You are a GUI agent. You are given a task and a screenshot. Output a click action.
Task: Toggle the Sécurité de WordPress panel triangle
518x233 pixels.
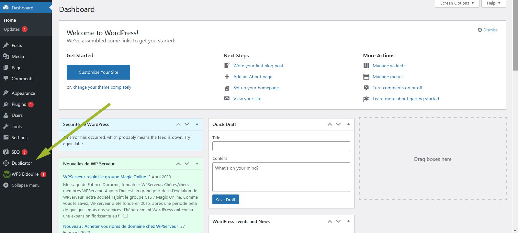(197, 124)
